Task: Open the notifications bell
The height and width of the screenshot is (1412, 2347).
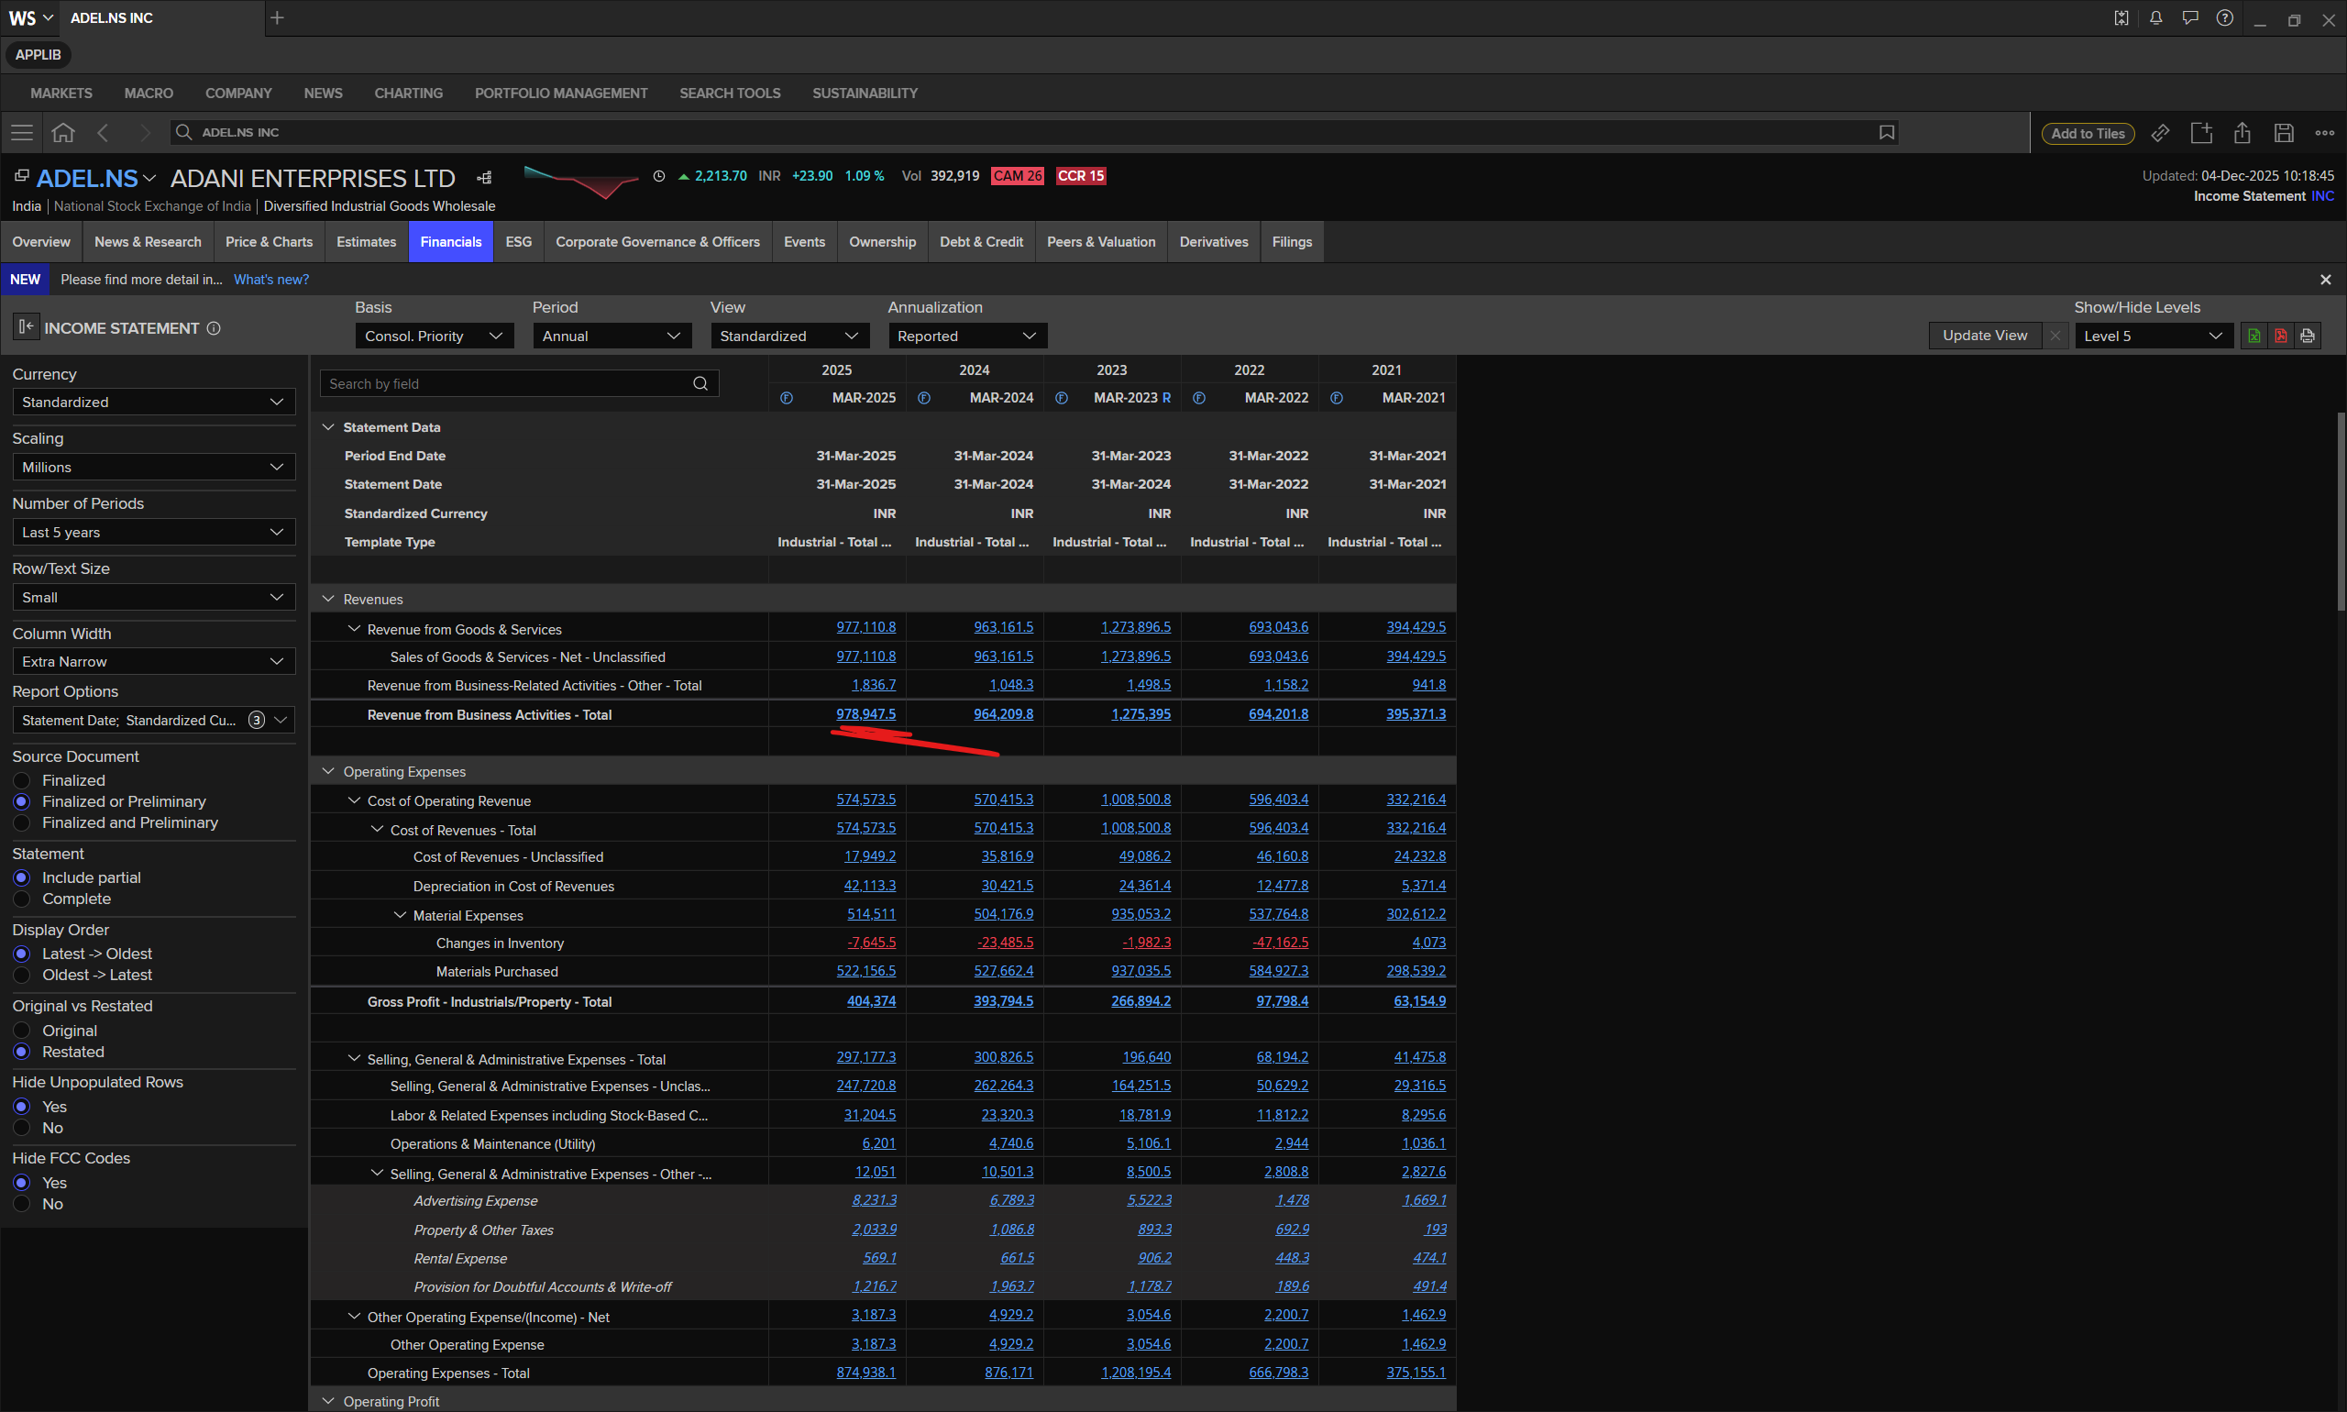Action: [2155, 18]
